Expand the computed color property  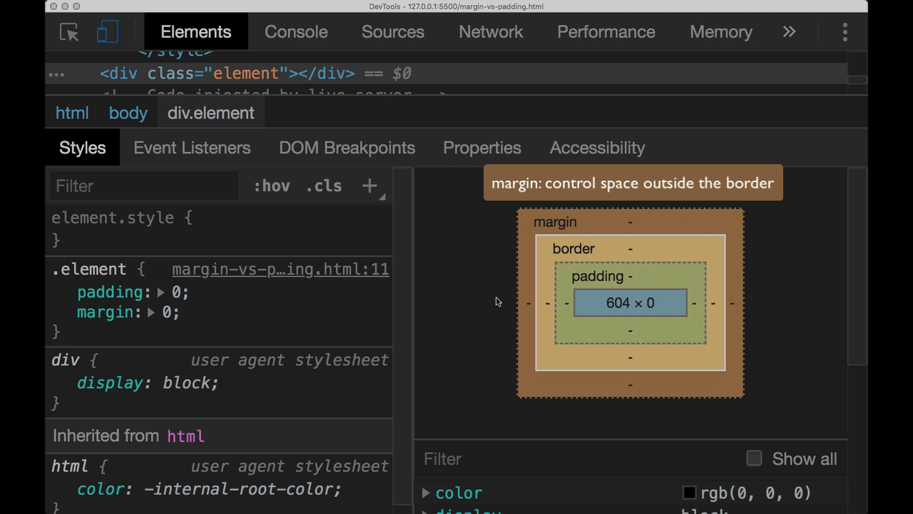pyautogui.click(x=426, y=493)
